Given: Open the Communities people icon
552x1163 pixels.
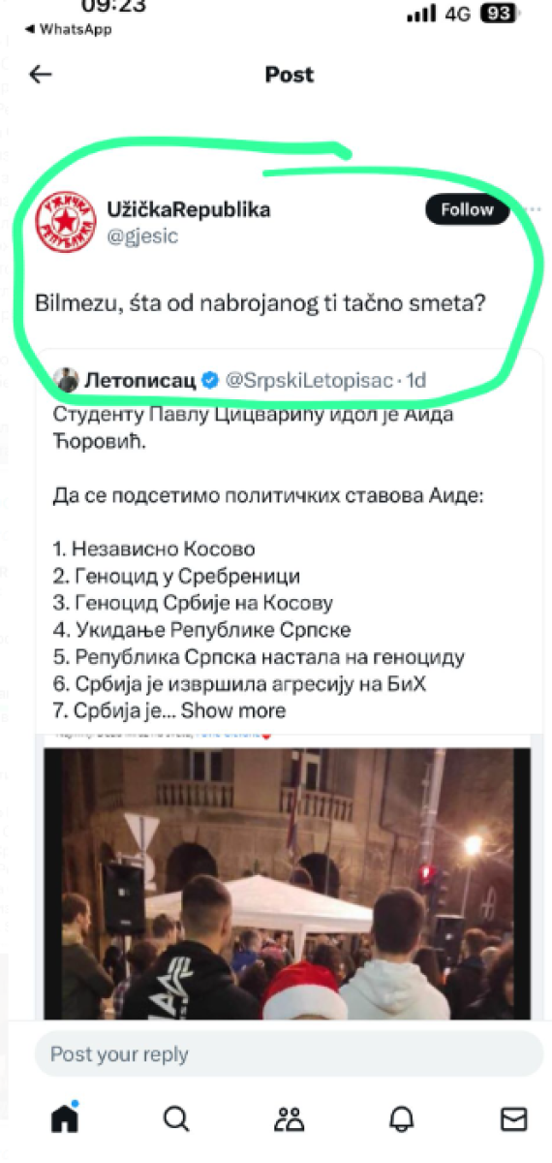Looking at the screenshot, I should (x=289, y=1119).
